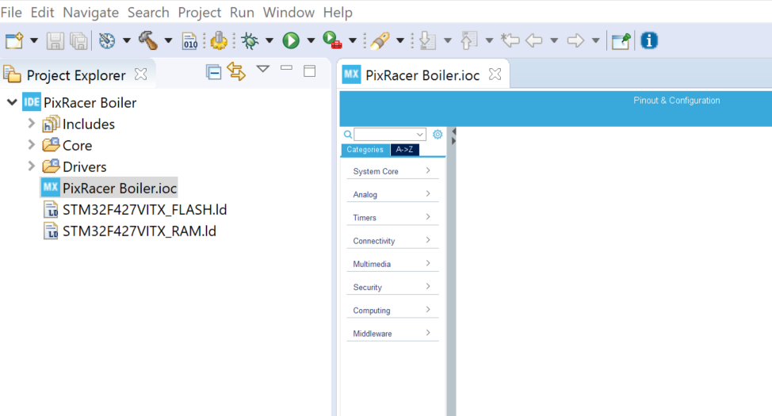Click the New project toolbar icon
The image size is (772, 416).
point(14,41)
